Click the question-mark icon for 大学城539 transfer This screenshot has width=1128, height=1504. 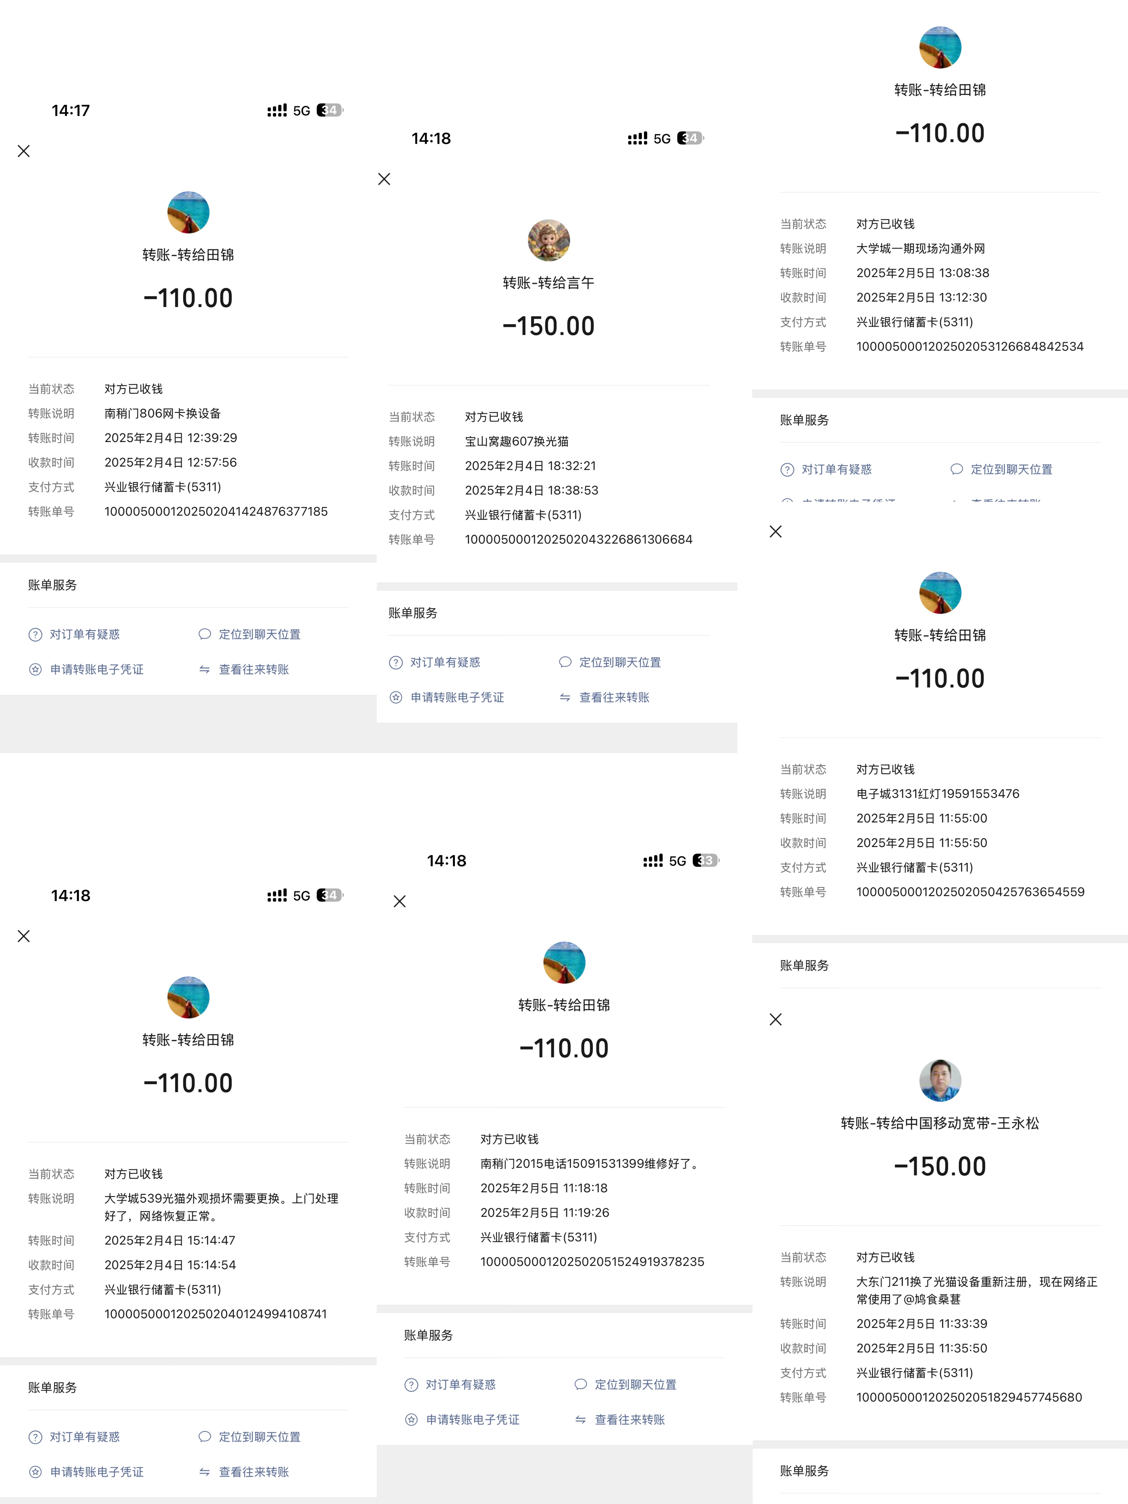(35, 1437)
